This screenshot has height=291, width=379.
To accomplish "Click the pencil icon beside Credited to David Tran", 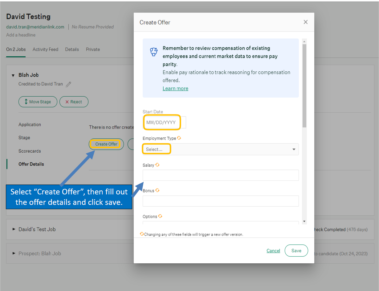I will coord(68,84).
